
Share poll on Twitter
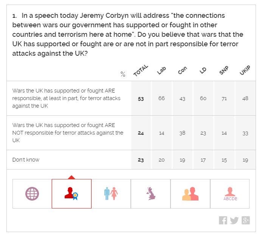tap(234, 220)
